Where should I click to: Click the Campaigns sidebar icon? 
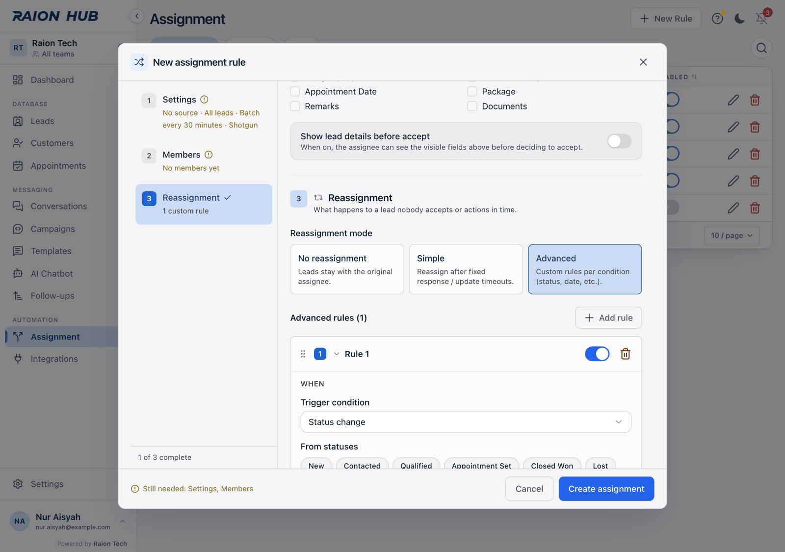(x=18, y=229)
